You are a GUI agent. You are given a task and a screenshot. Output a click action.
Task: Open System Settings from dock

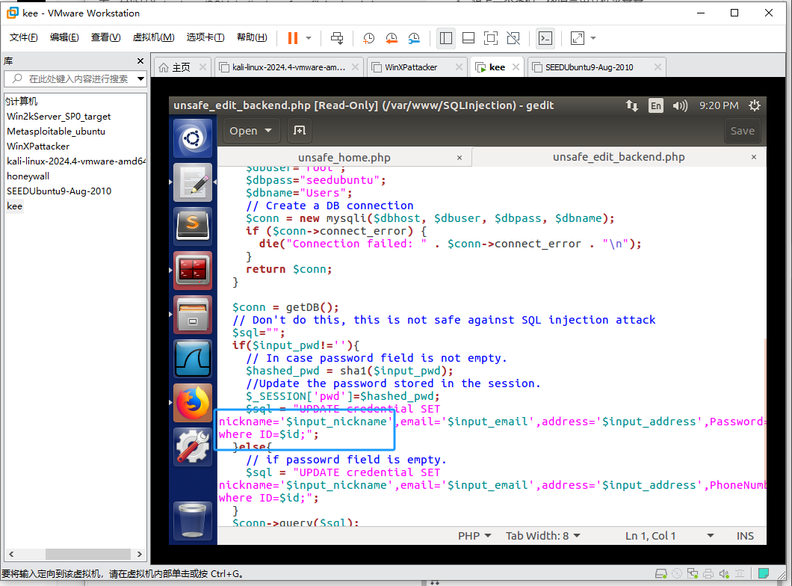coord(193,446)
